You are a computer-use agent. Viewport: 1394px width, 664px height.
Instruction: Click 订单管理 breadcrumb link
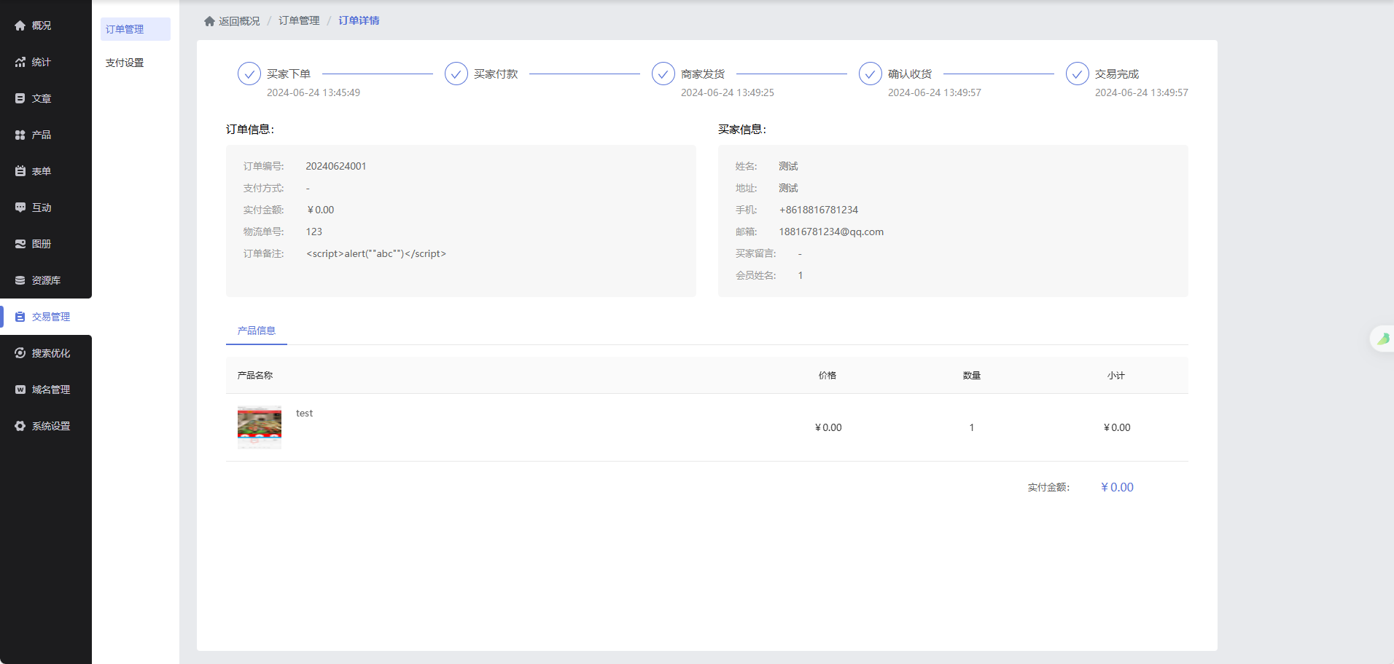[x=299, y=20]
